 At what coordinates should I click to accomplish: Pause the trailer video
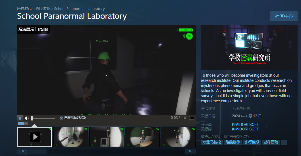20,118
